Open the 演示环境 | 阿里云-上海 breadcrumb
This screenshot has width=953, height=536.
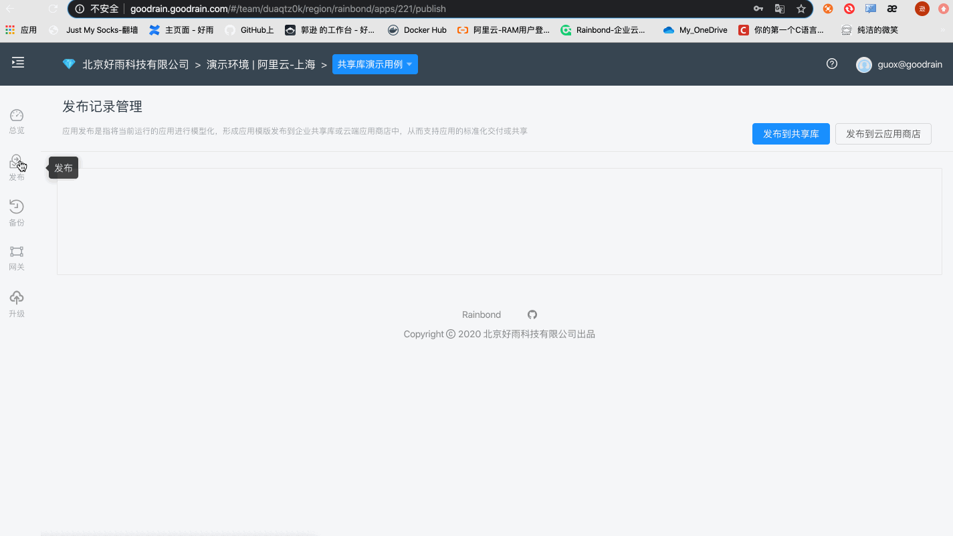(x=261, y=65)
